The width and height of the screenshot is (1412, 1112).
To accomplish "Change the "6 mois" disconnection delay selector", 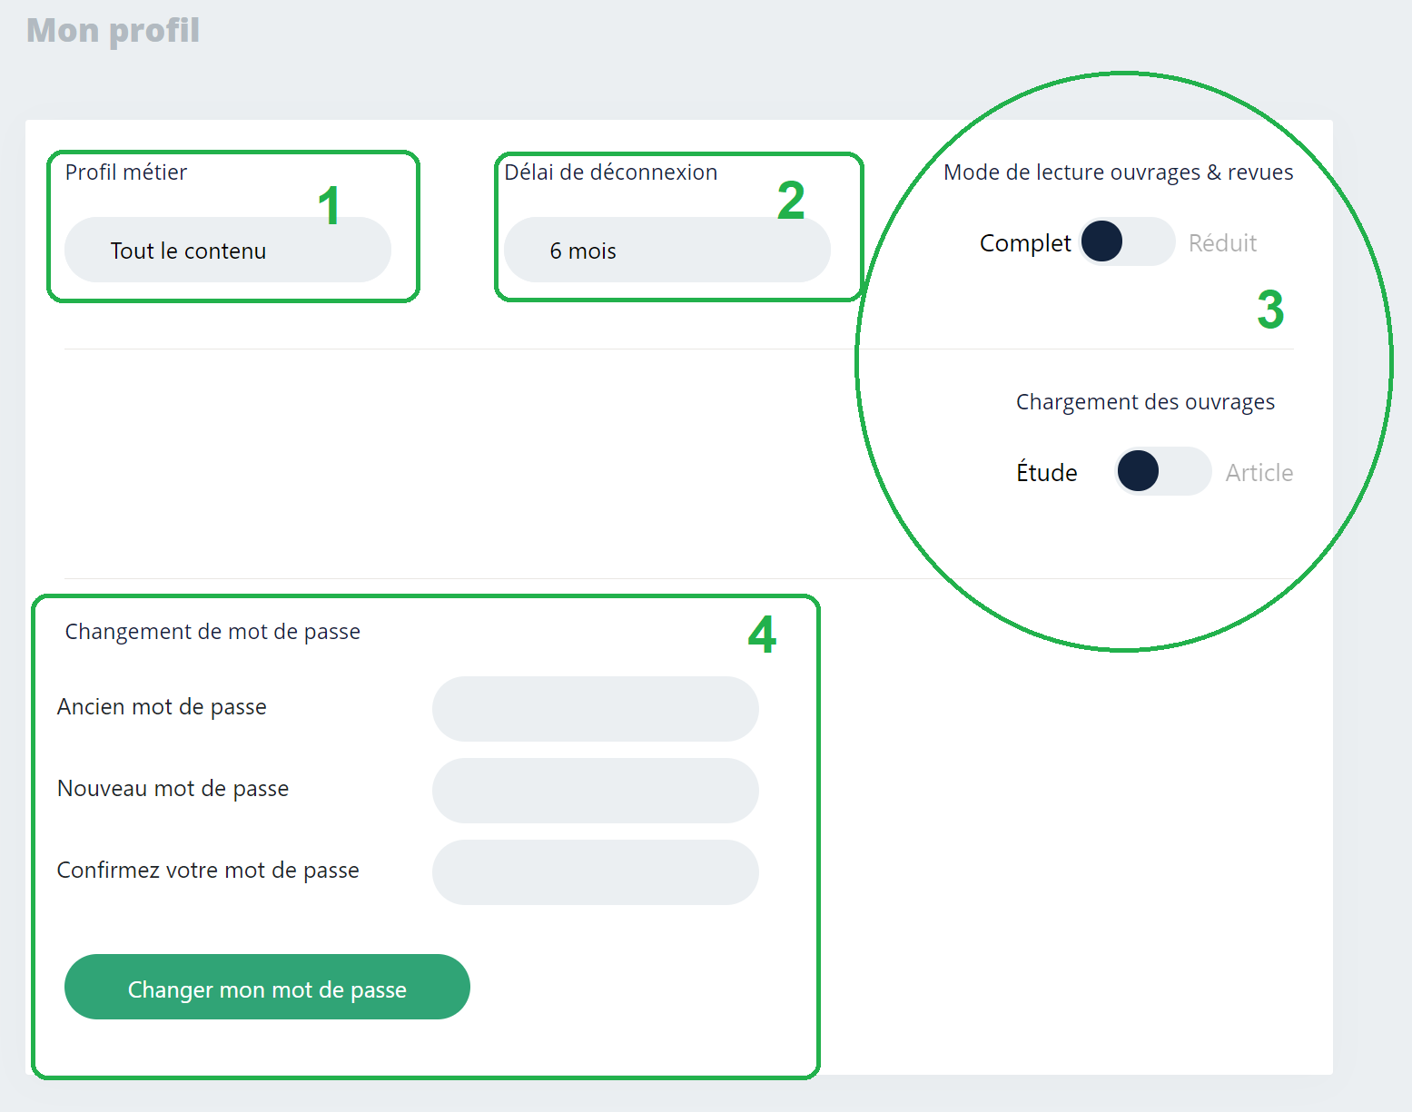I will click(667, 250).
